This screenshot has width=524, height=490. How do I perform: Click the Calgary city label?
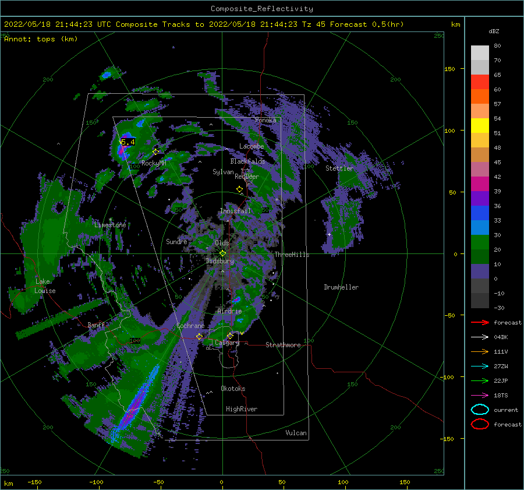pyautogui.click(x=227, y=343)
